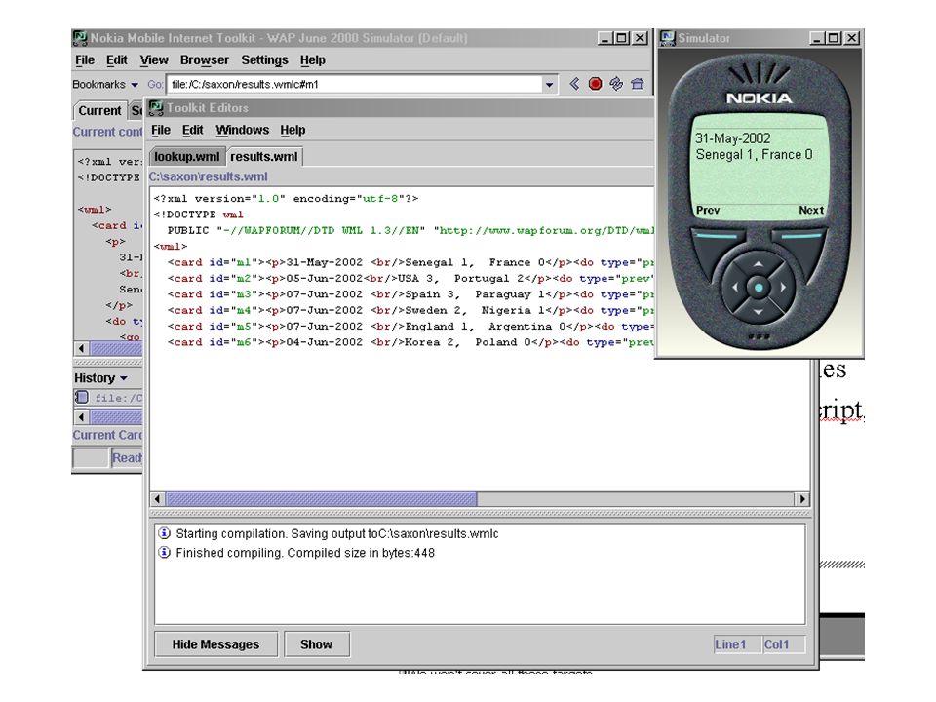Expand the Go URL dropdown arrow
Image resolution: width=936 pixels, height=702 pixels.
tap(549, 85)
